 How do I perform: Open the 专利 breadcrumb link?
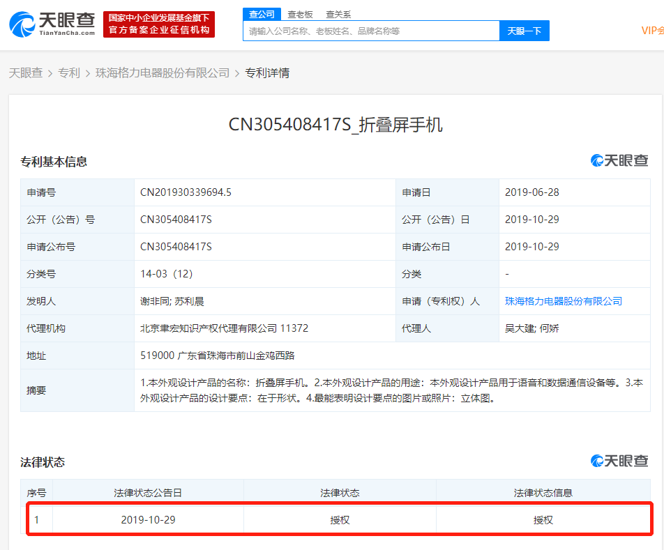pyautogui.click(x=69, y=72)
